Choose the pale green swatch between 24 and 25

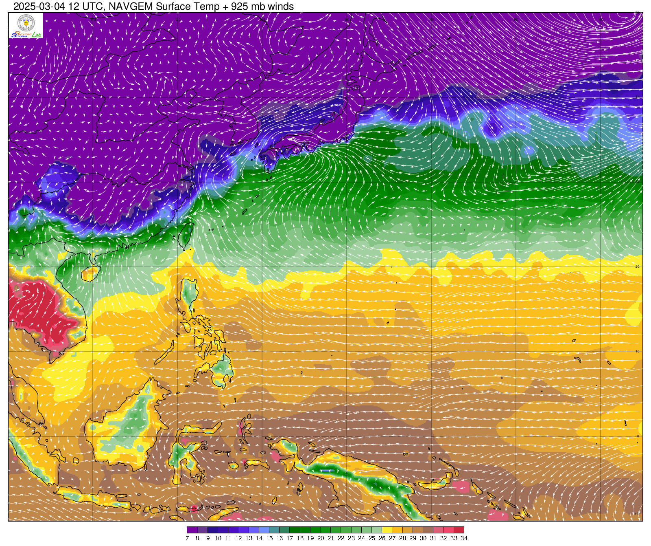click(x=367, y=530)
